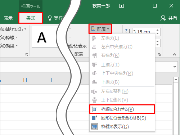
Task: Increase shape width with up spinner
Action: [158, 41]
